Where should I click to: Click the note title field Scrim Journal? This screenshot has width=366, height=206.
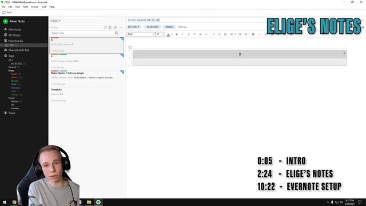196,20
